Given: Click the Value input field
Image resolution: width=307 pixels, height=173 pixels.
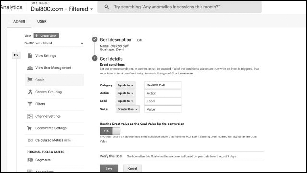Looking at the screenshot, I should (163, 109).
